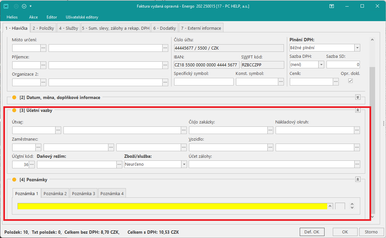Click Konst. symbol lookup ellipsis button
The width and height of the screenshot is (386, 238).
281,82
